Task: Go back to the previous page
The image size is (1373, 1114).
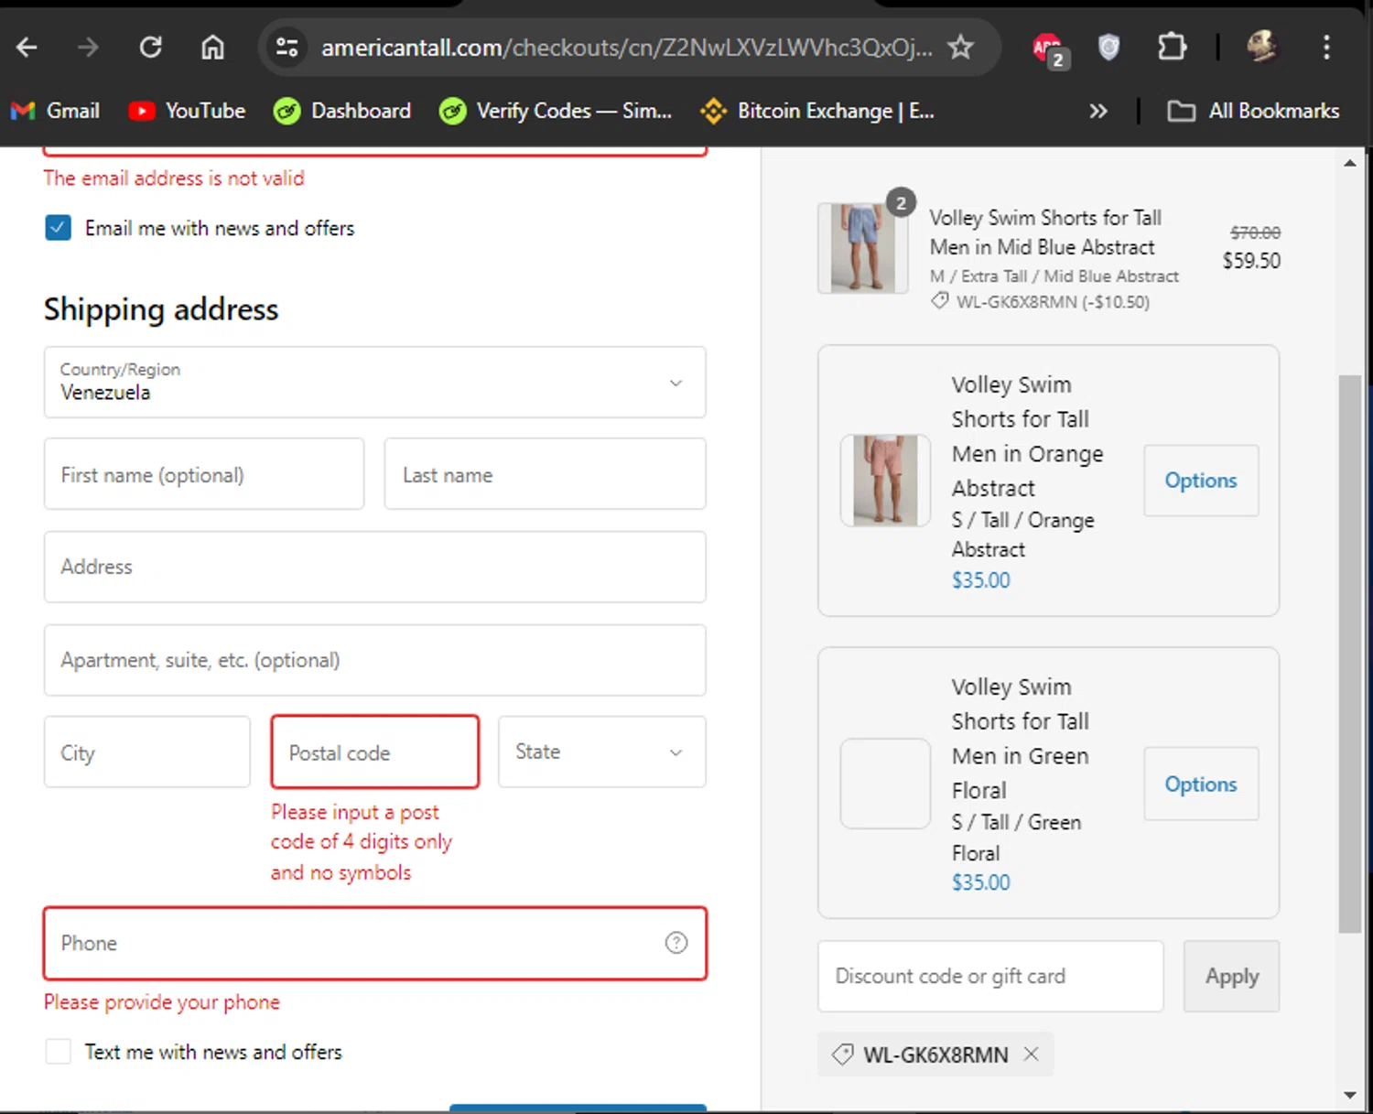Action: click(27, 47)
